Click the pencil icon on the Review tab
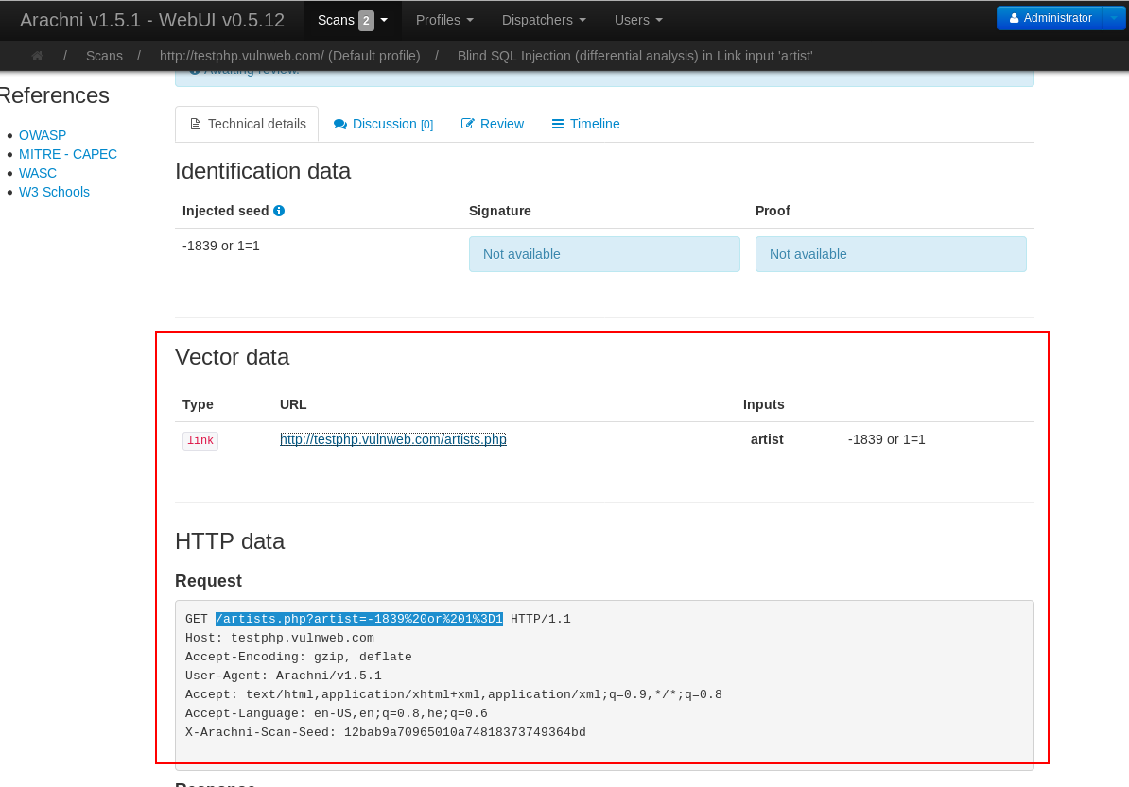This screenshot has height=787, width=1129. tap(468, 123)
